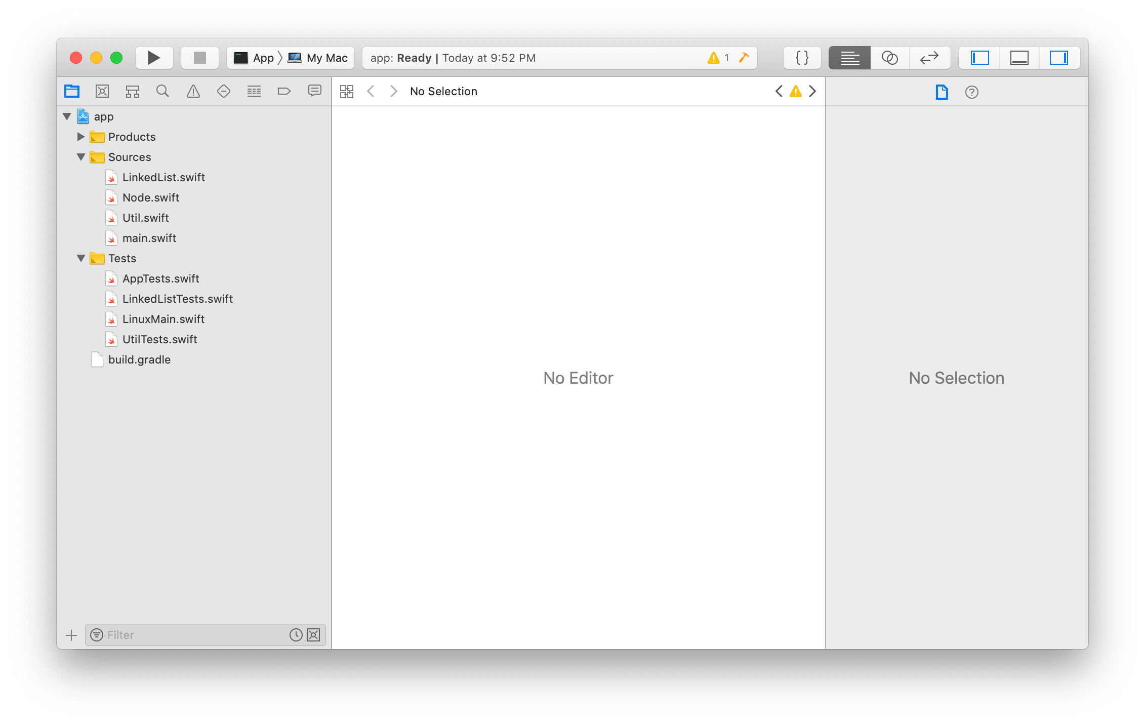Screen dimensions: 1145x724
Task: Toggle visibility of the left navigator panel
Action: click(x=978, y=57)
